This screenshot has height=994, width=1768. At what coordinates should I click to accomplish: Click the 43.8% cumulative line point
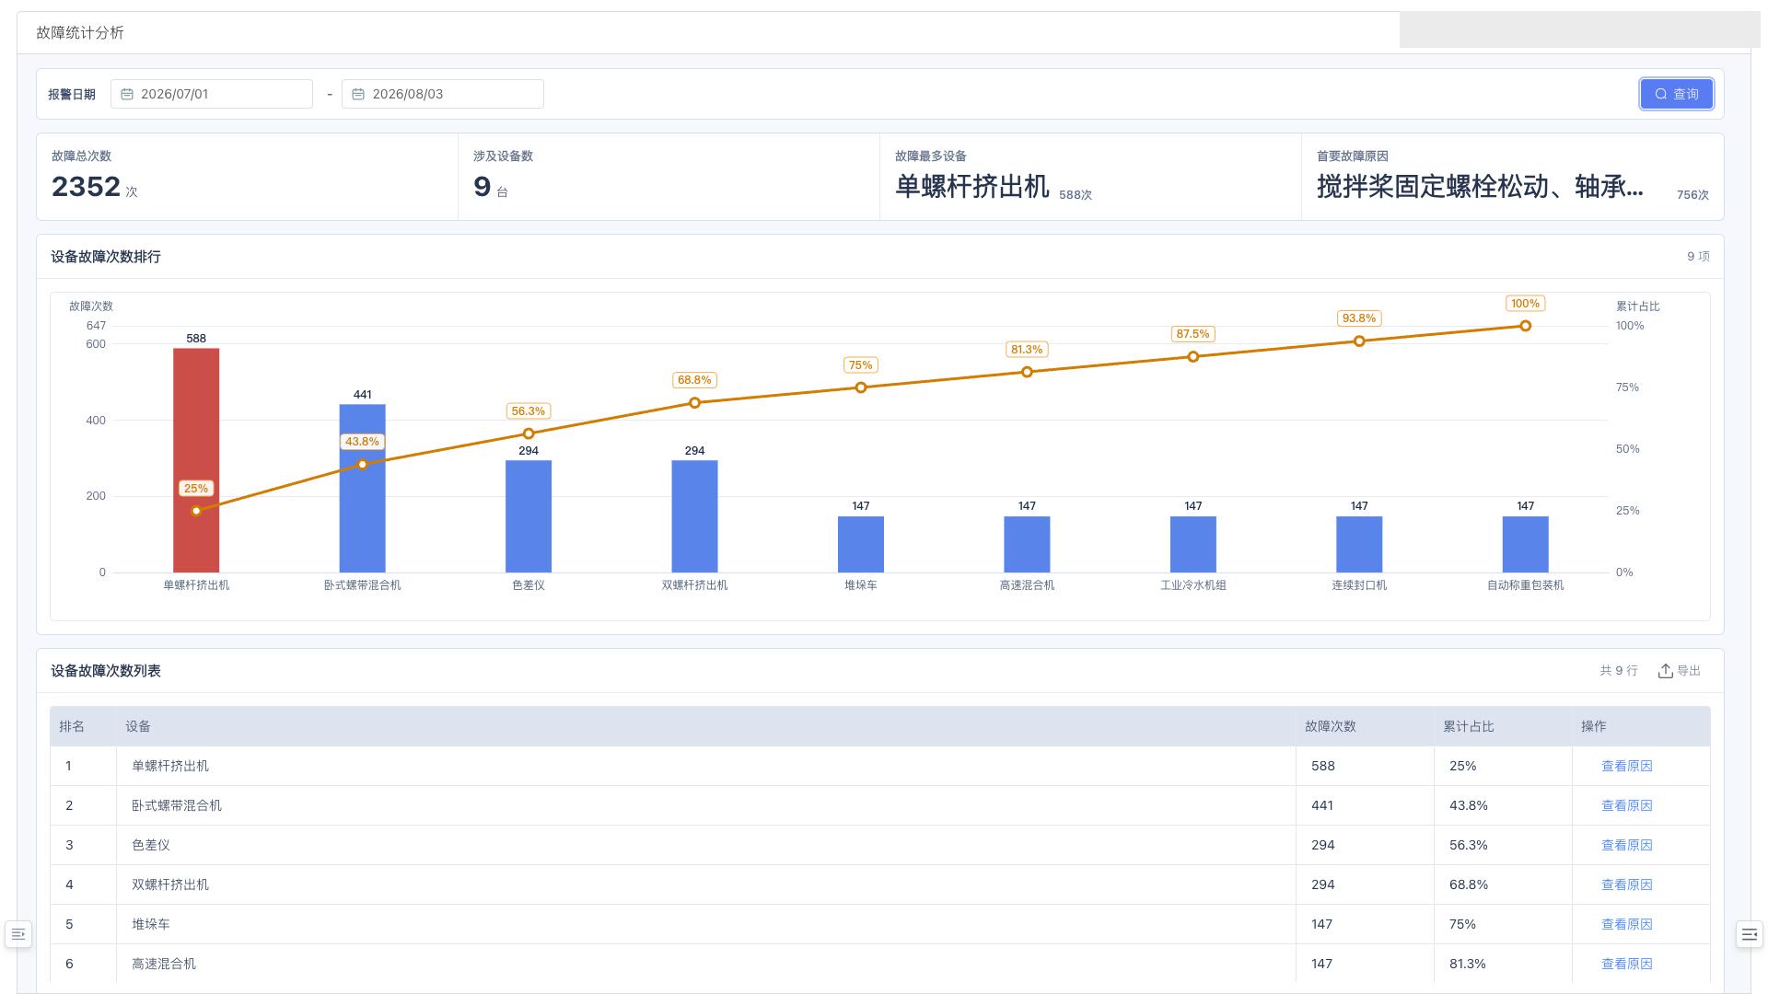pyautogui.click(x=363, y=465)
